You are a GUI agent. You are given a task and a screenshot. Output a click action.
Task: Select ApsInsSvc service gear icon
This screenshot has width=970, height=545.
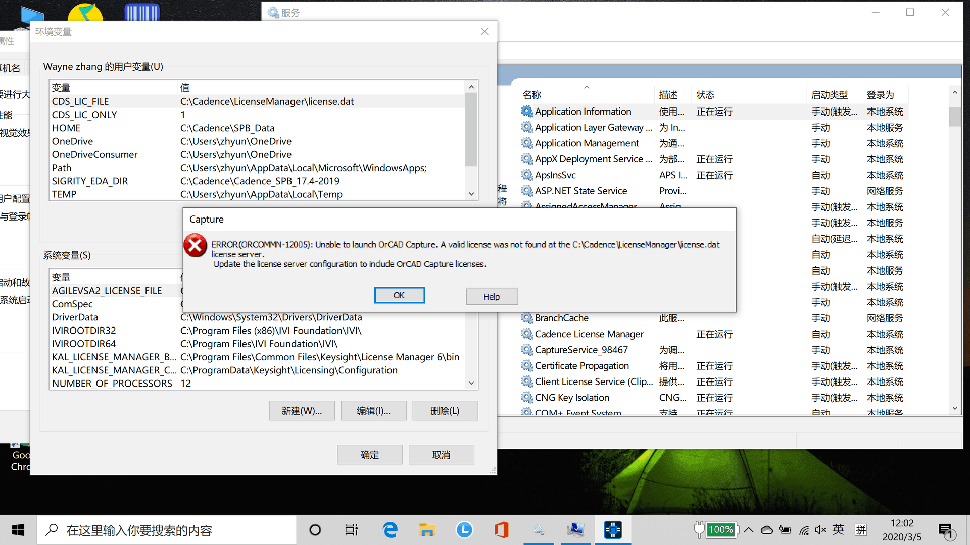click(x=527, y=175)
